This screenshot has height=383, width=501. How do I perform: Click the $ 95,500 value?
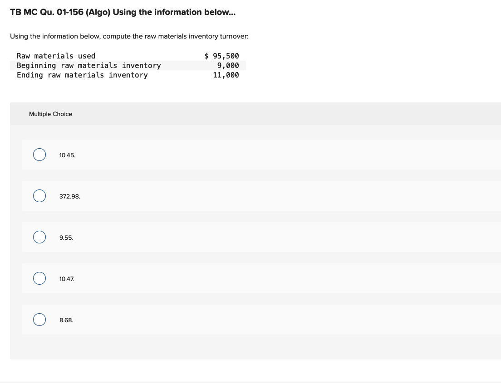[221, 56]
